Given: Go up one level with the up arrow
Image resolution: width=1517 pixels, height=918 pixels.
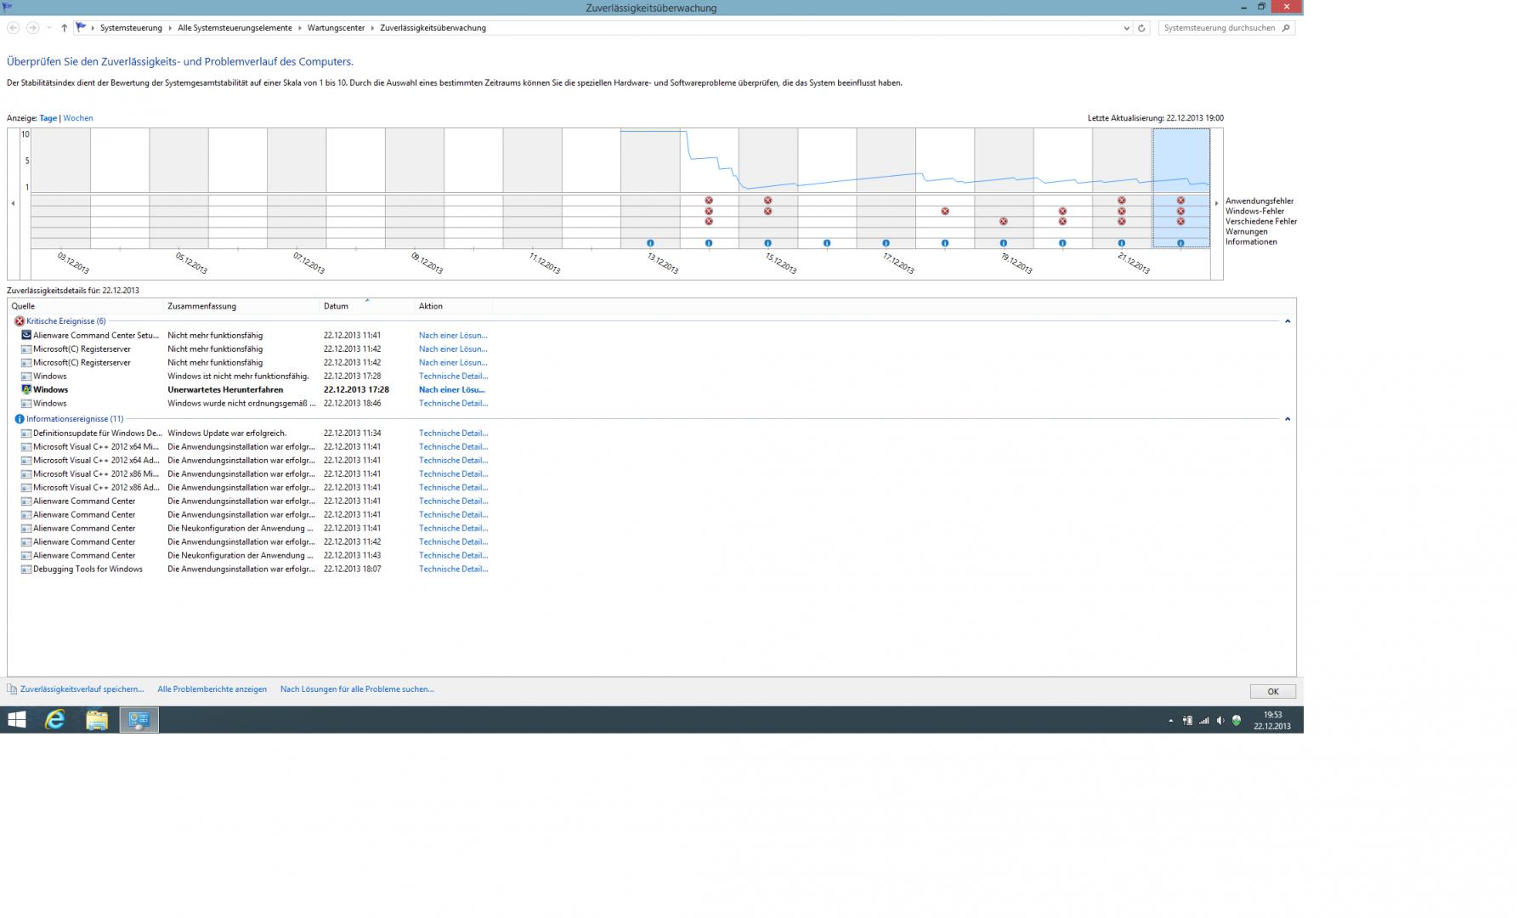Looking at the screenshot, I should (x=64, y=28).
